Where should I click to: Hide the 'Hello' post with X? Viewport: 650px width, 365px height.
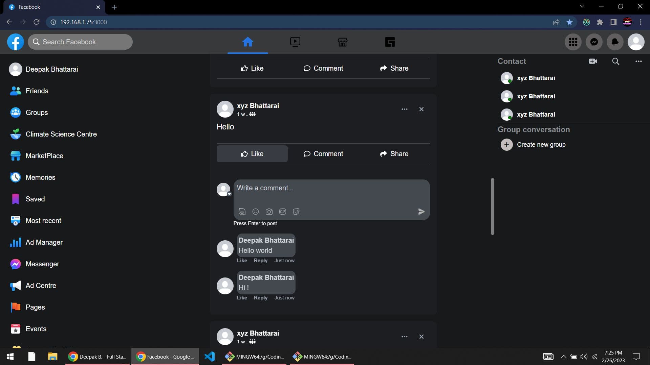point(421,109)
